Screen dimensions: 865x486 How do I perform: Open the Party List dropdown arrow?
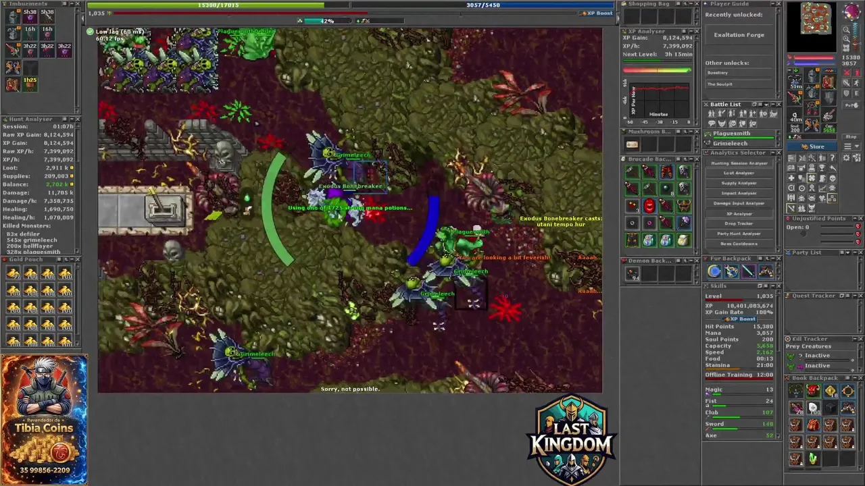click(x=848, y=252)
